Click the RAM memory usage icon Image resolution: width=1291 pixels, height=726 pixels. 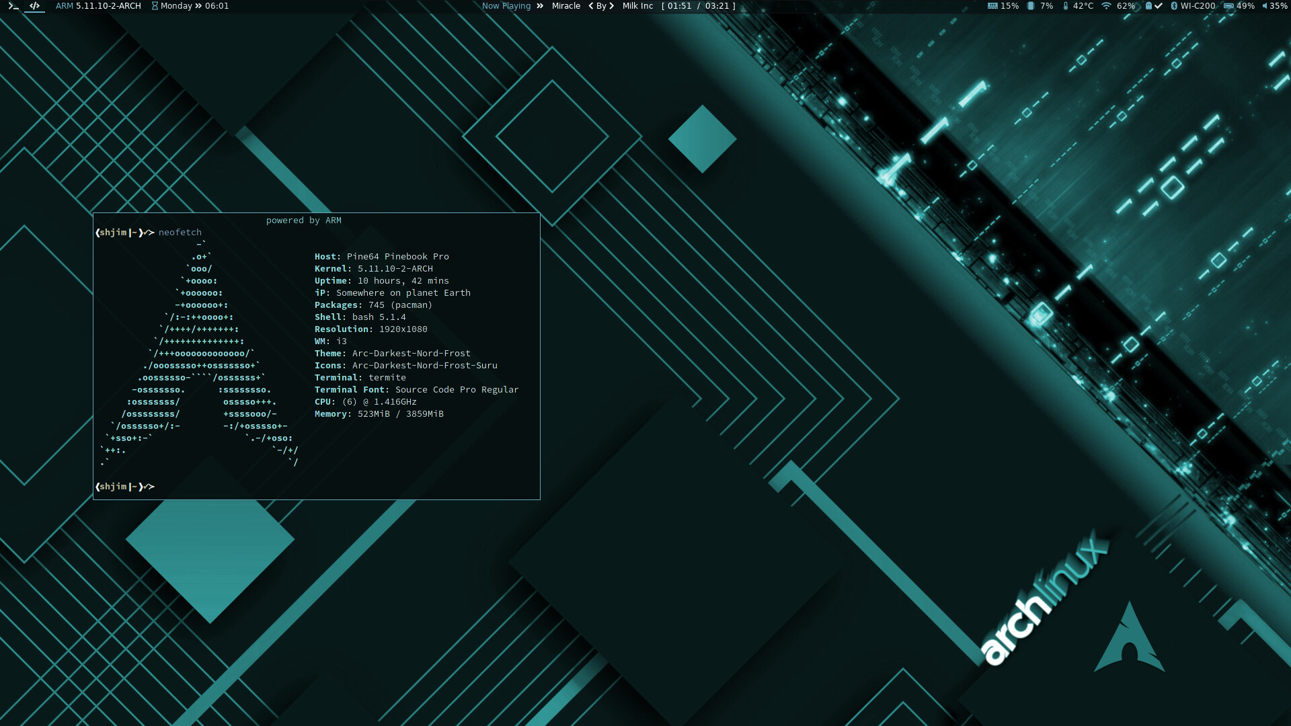(992, 6)
